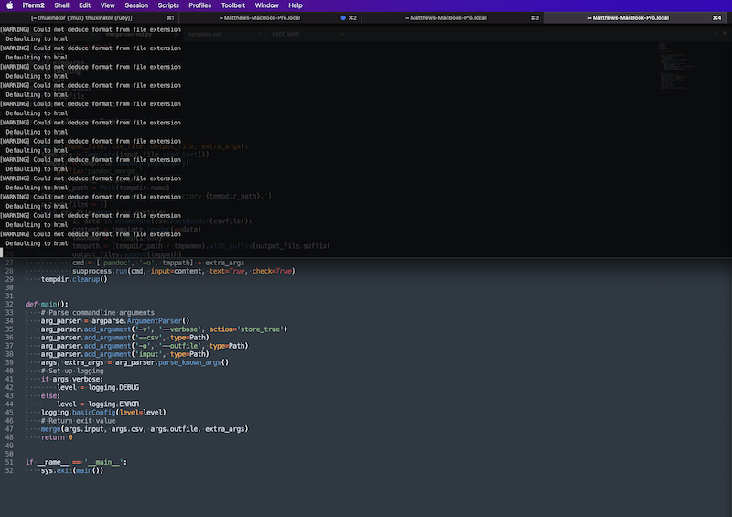
Task: Click line number 51 in the gutter
Action: tap(9, 462)
